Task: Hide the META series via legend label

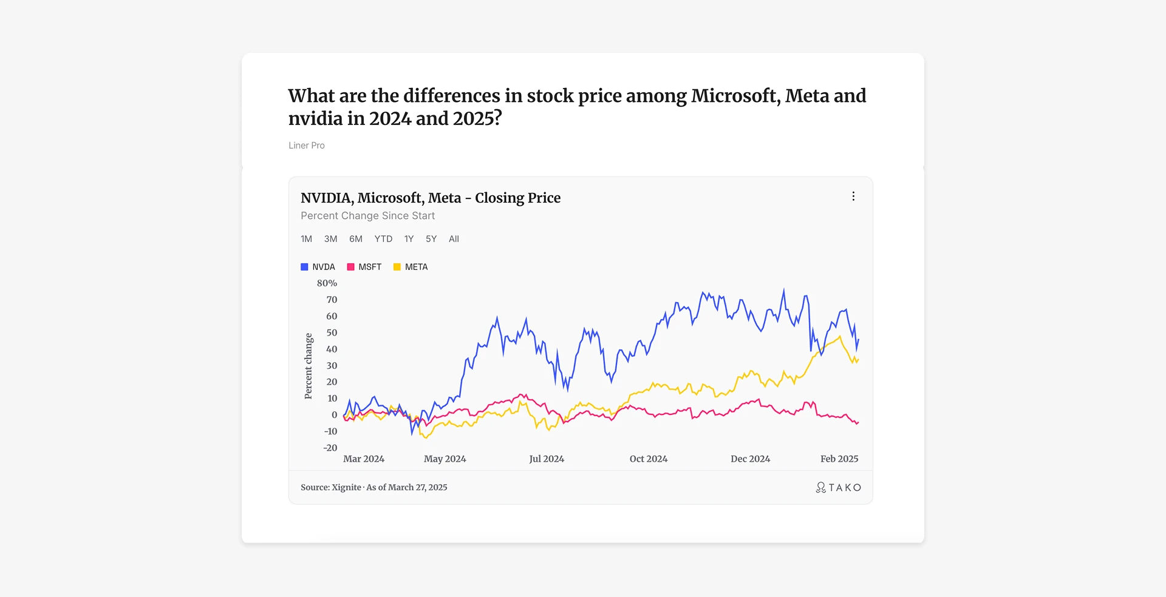Action: (x=417, y=267)
